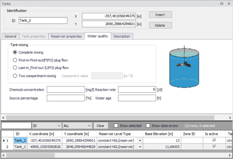Sort by Is active column header
Viewport: 233px width, 159px height.
pyautogui.click(x=214, y=134)
